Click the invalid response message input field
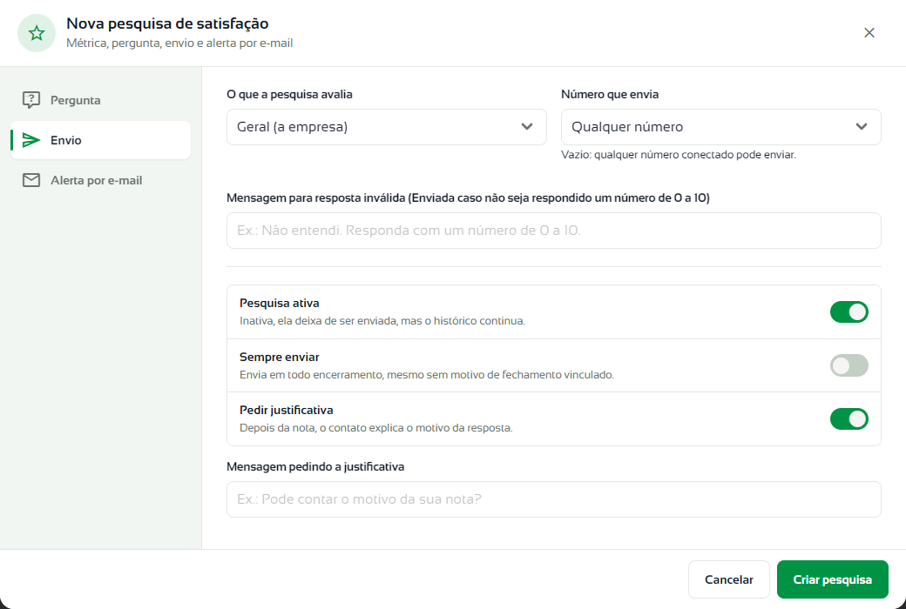This screenshot has width=906, height=609. click(x=553, y=231)
